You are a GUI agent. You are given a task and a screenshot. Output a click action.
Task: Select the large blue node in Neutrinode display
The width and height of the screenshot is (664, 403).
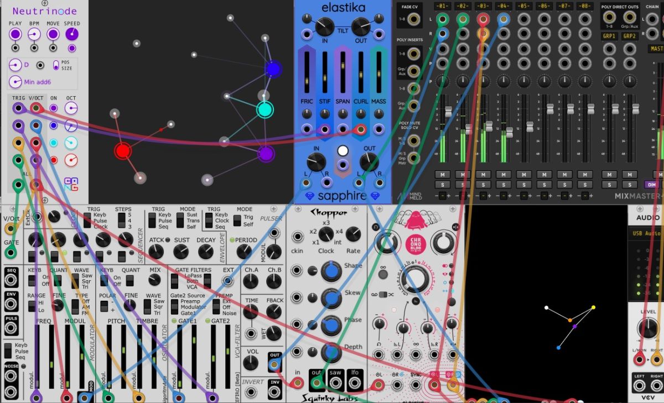point(273,69)
